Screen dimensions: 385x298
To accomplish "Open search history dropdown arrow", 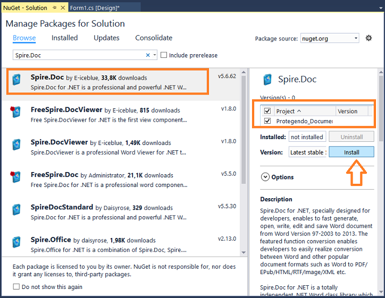I will [x=154, y=55].
